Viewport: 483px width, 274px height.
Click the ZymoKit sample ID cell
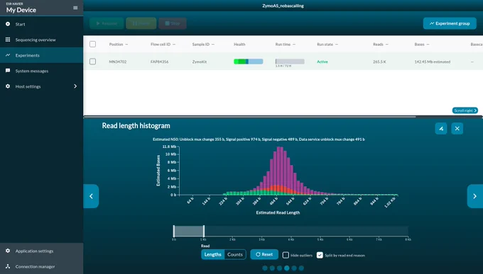200,62
